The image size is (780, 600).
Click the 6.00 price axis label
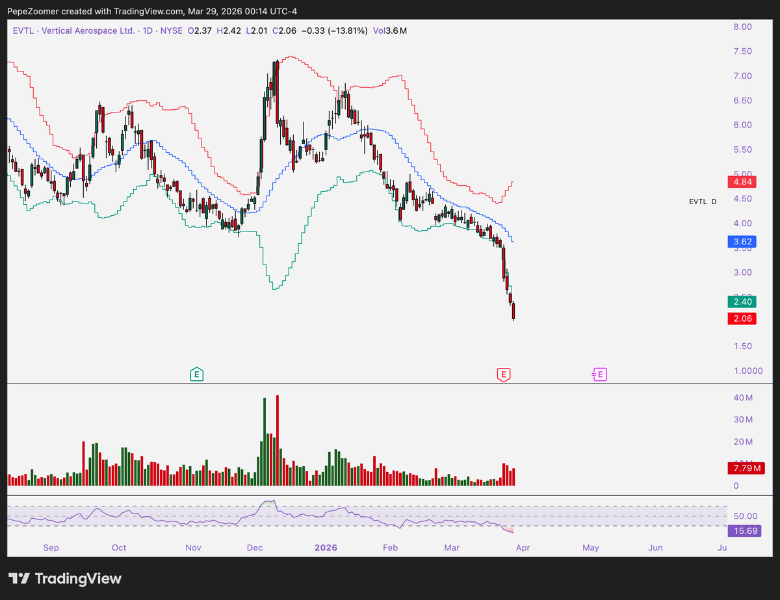coord(743,125)
